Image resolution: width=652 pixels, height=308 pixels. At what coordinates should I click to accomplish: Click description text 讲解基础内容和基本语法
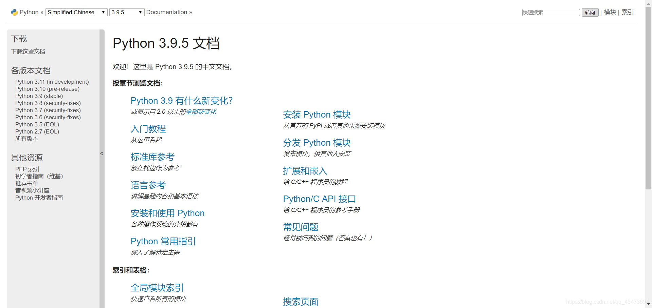(x=165, y=196)
